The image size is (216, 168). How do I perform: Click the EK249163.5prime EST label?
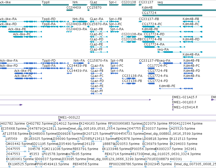[93, 124]
